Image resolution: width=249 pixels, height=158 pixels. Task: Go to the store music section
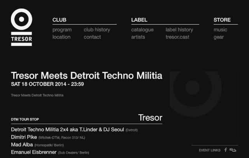pyautogui.click(x=221, y=30)
